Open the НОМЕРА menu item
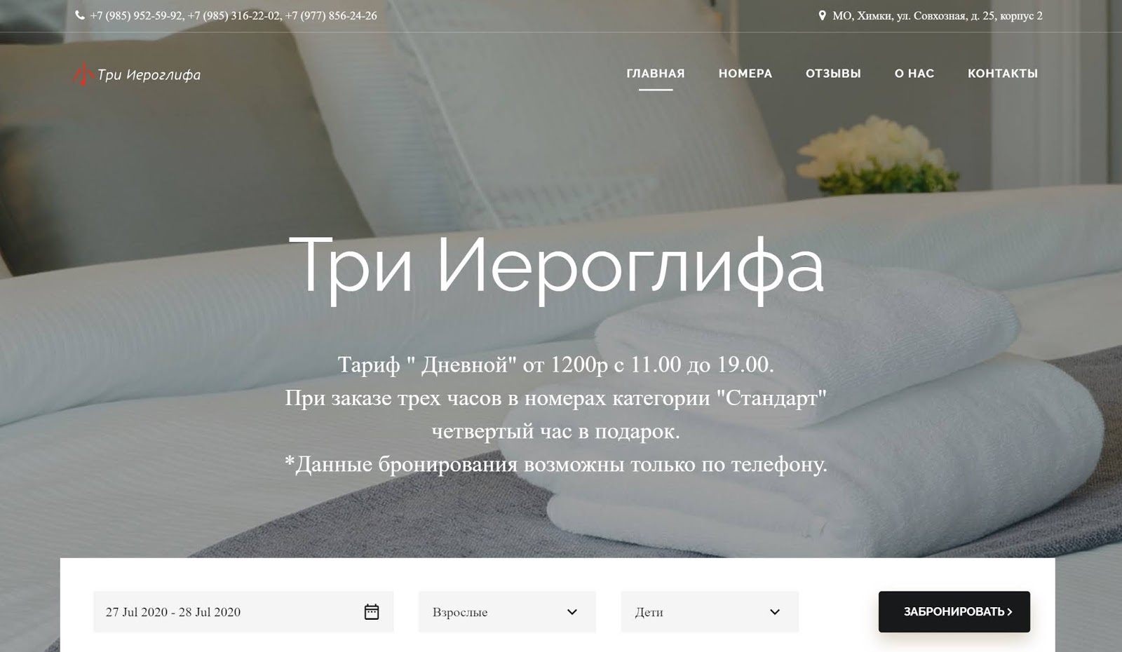This screenshot has width=1122, height=652. 745,74
